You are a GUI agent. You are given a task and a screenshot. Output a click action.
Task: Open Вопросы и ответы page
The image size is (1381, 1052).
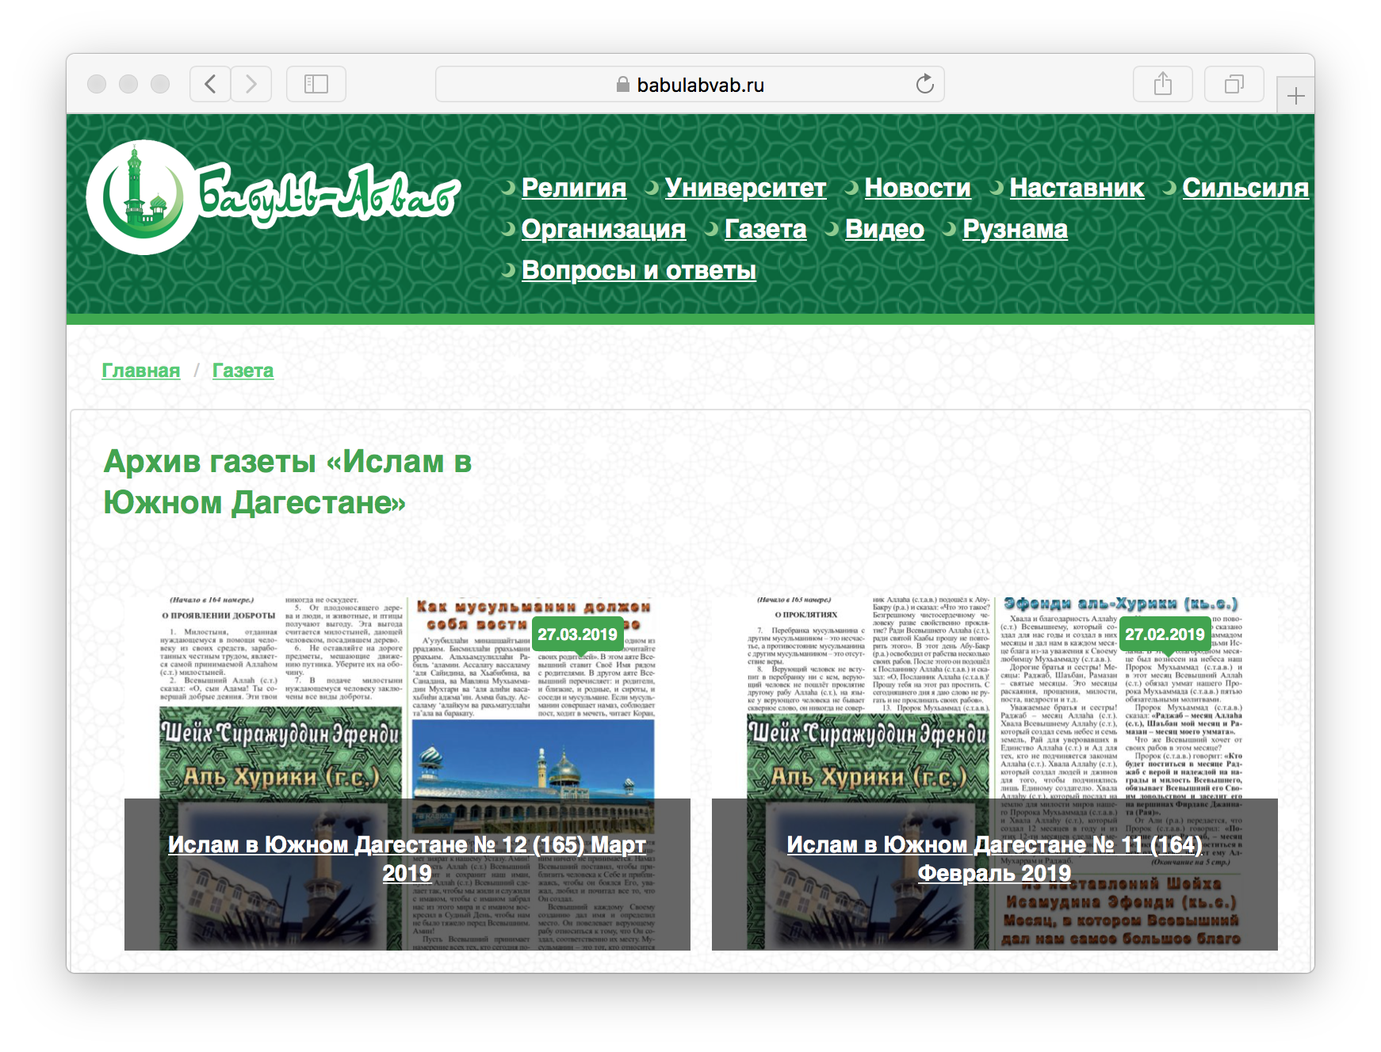pos(638,270)
